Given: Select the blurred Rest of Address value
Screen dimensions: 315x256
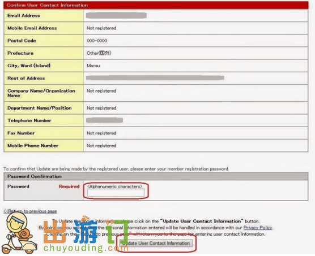Looking at the screenshot, I should click(x=155, y=78).
